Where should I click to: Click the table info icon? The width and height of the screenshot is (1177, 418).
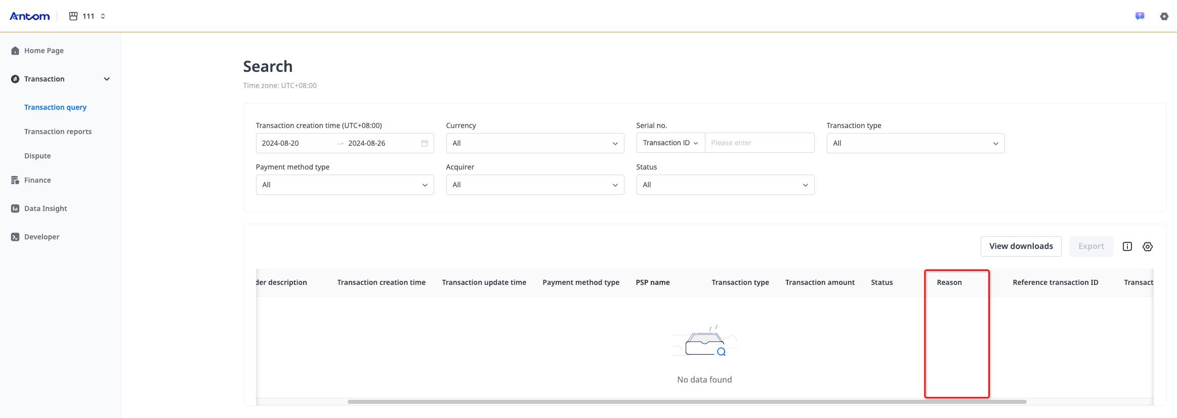(1127, 246)
